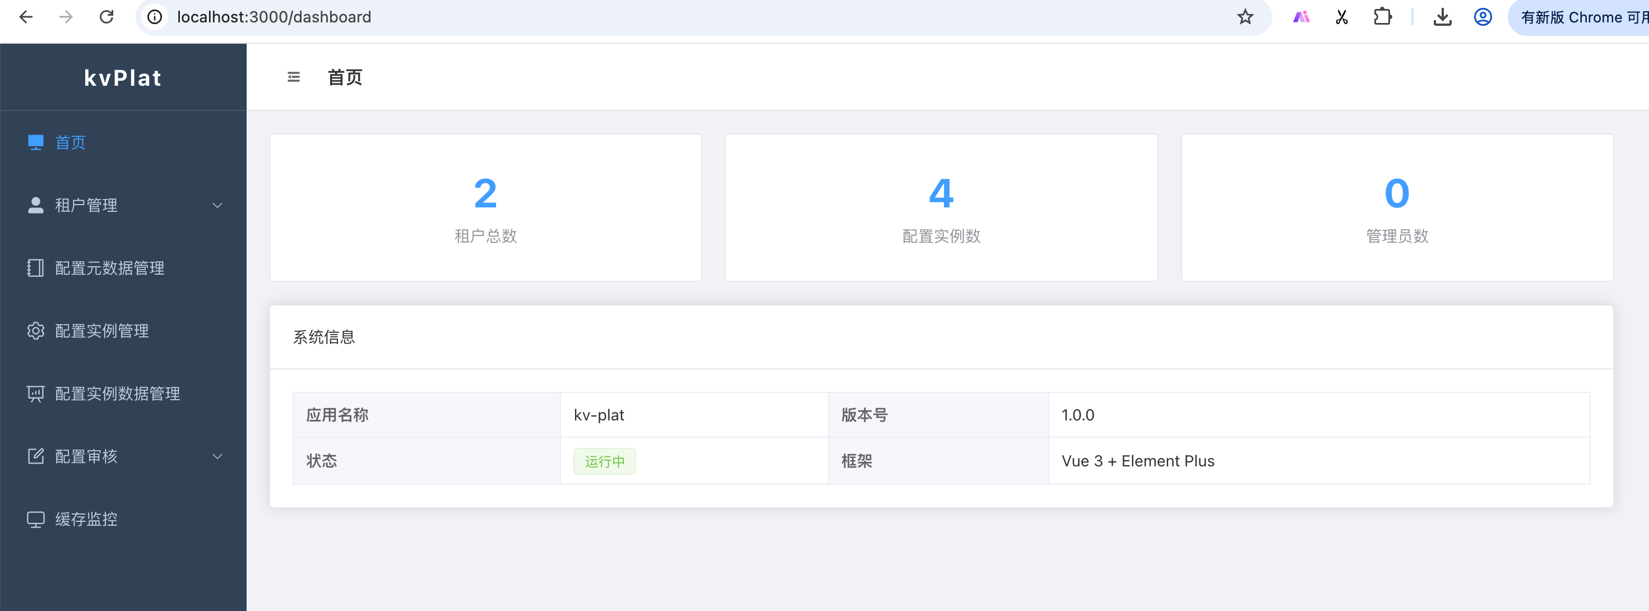Click the 系统信息 card header

(941, 337)
